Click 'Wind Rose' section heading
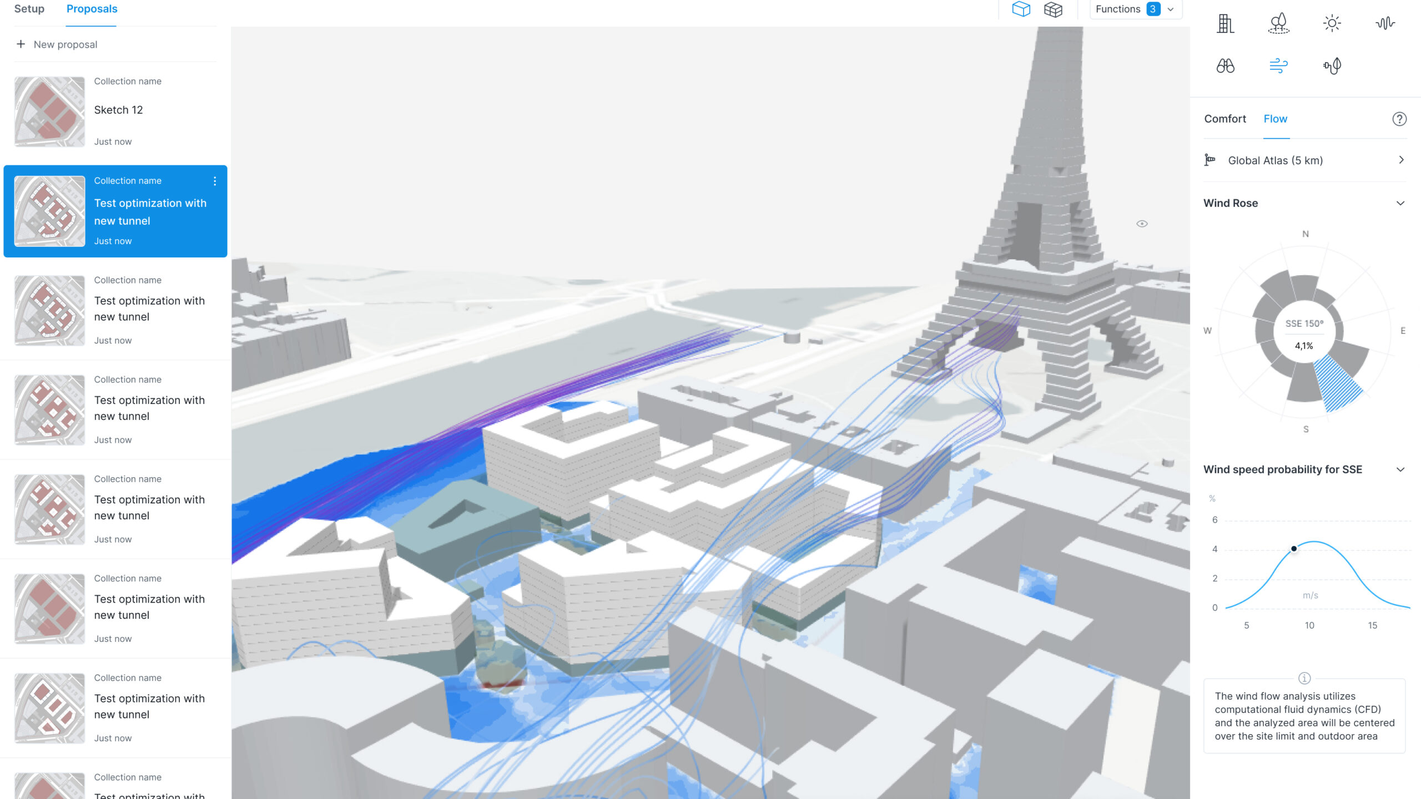Viewport: 1421px width, 799px height. pos(1231,203)
